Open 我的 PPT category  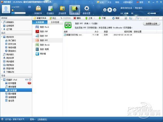(x=48, y=40)
